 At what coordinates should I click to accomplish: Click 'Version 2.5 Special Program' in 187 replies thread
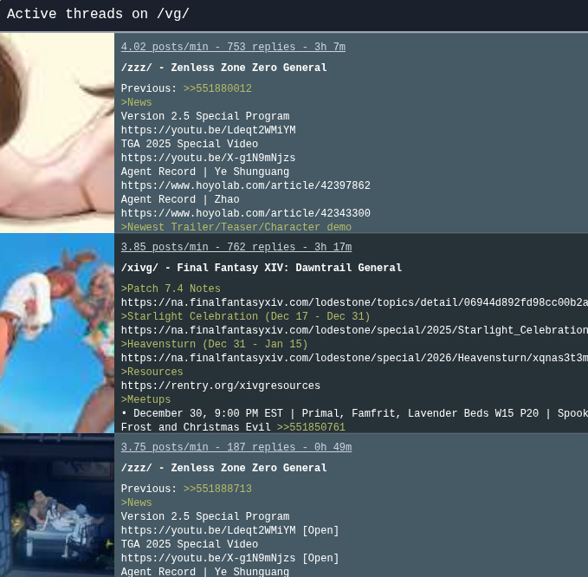point(204,516)
